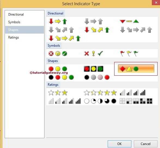Click the Ratings section header
The width and height of the screenshot is (160, 148).
[x=53, y=85]
